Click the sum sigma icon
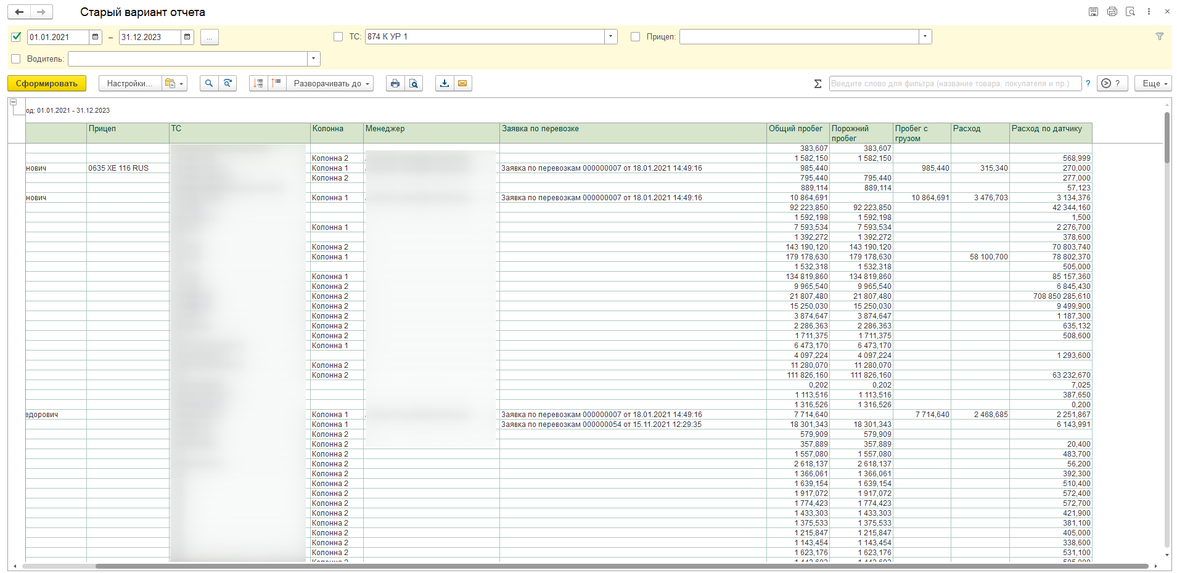Screen dimensions: 1177x573 (x=818, y=84)
